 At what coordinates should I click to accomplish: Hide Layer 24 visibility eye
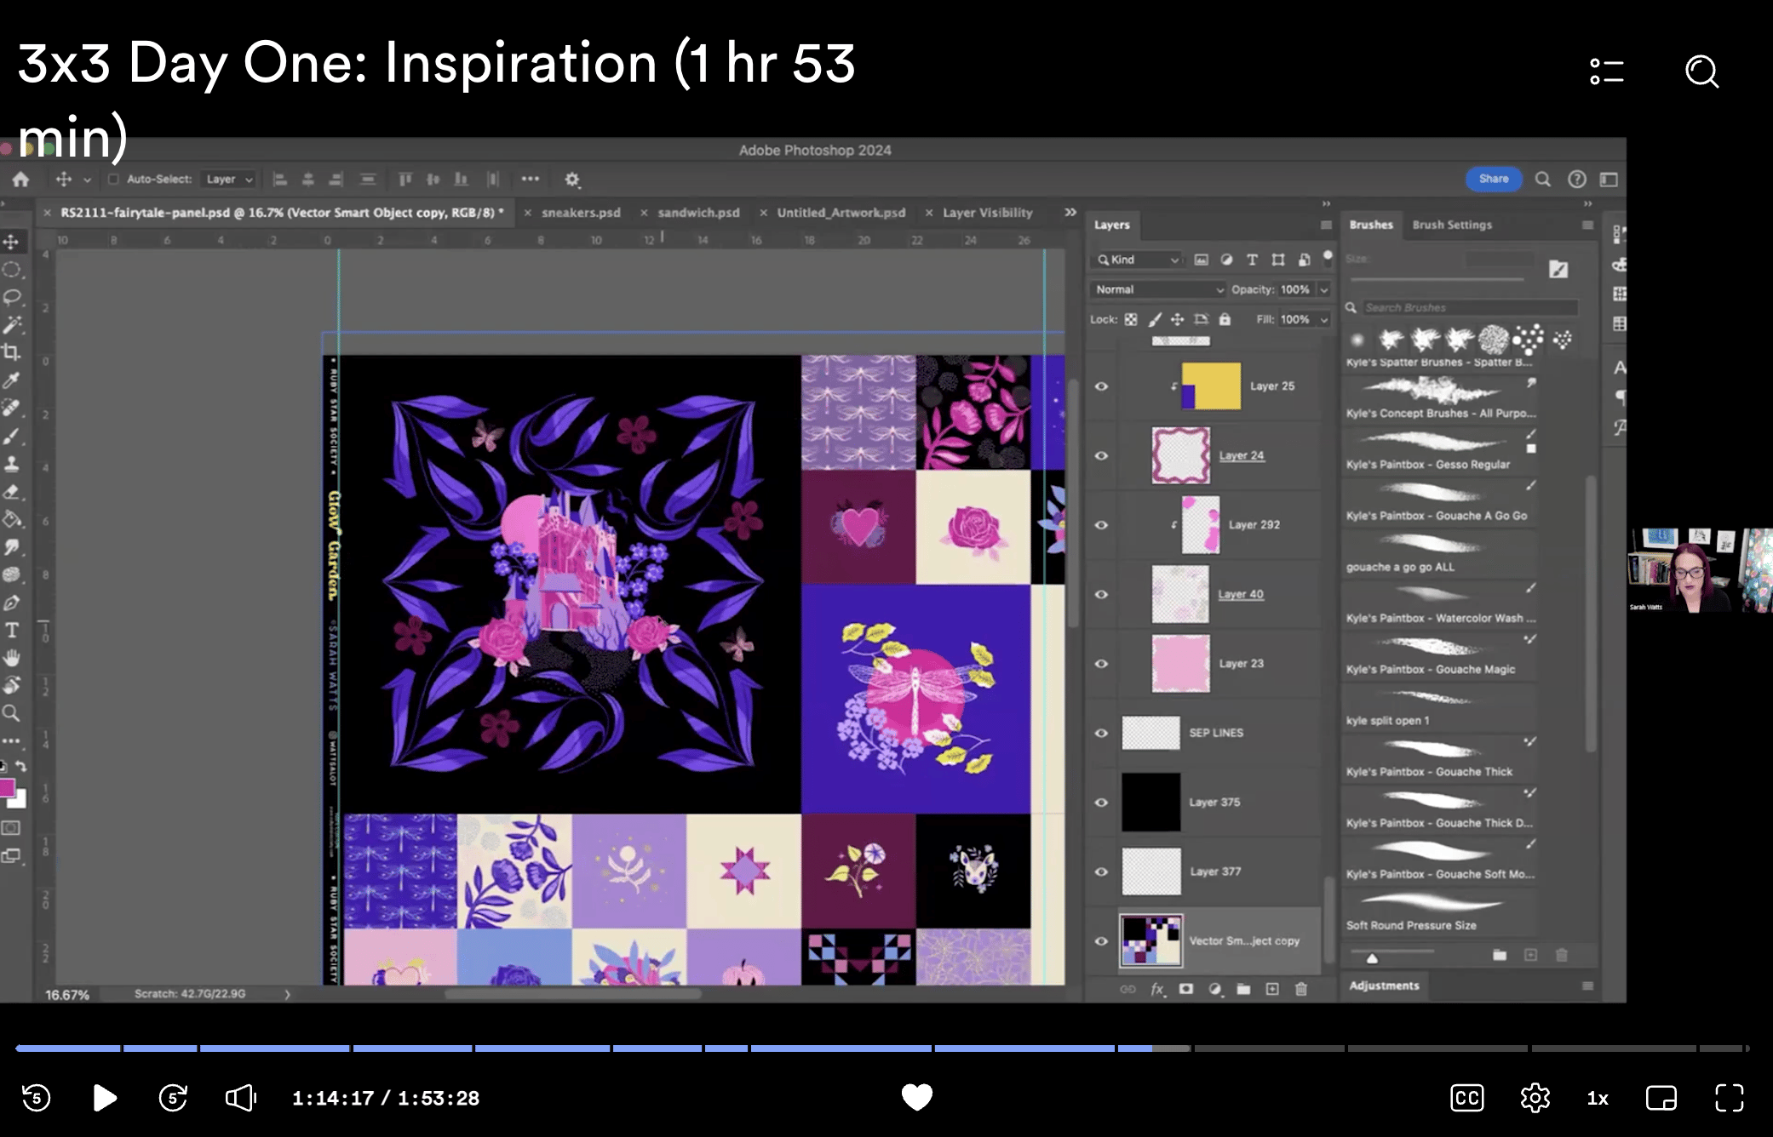(x=1101, y=455)
